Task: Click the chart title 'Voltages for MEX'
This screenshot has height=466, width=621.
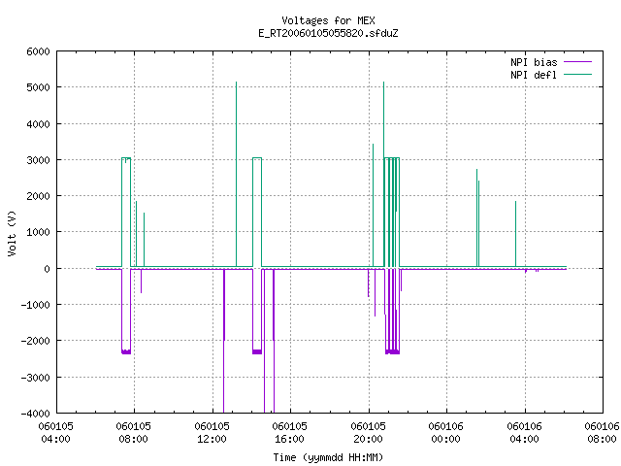Action: pos(328,20)
